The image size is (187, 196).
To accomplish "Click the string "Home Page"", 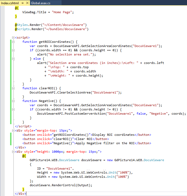I will (x=62, y=12).
